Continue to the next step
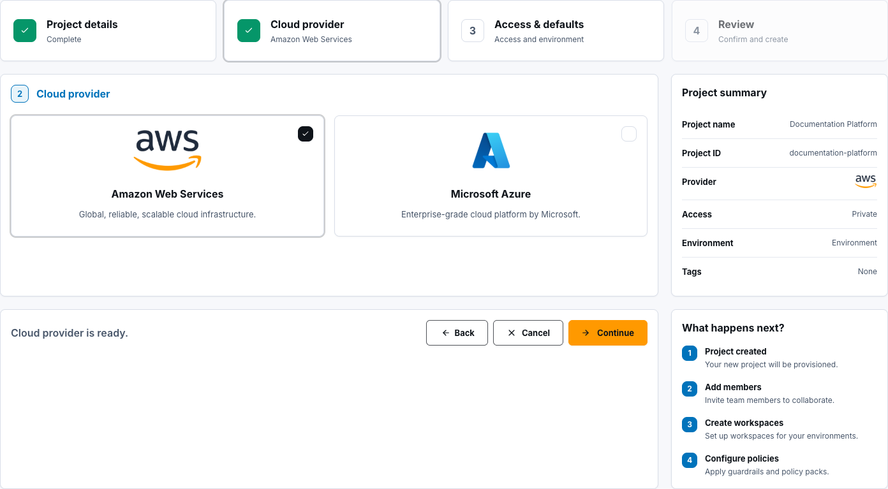The height and width of the screenshot is (489, 888). click(x=608, y=333)
